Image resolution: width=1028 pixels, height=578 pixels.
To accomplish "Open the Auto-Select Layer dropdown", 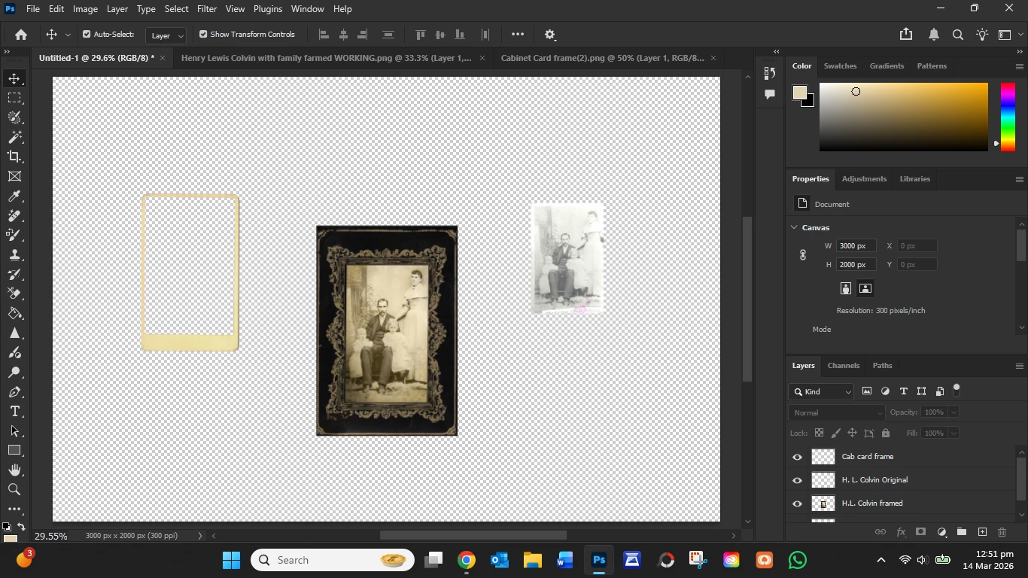I will [167, 35].
